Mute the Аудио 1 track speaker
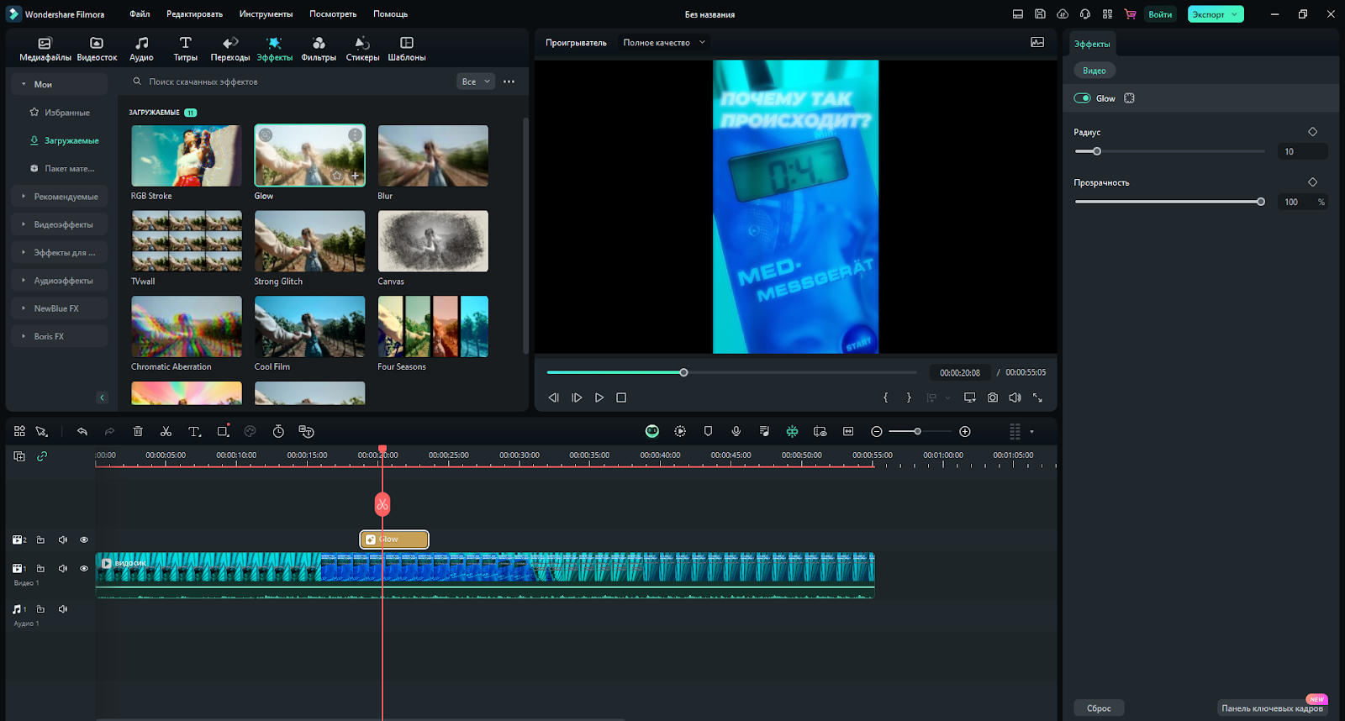 [x=63, y=608]
